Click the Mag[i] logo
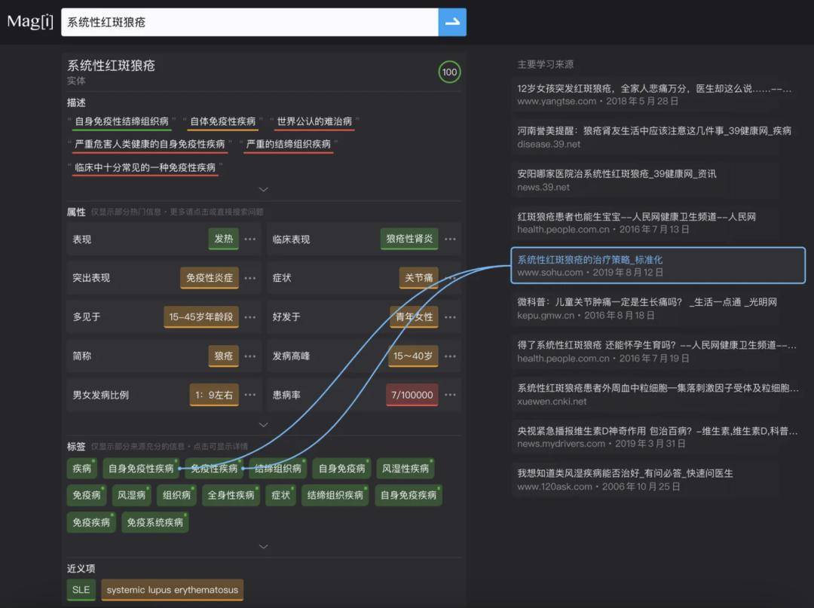Image resolution: width=814 pixels, height=608 pixels. click(30, 21)
